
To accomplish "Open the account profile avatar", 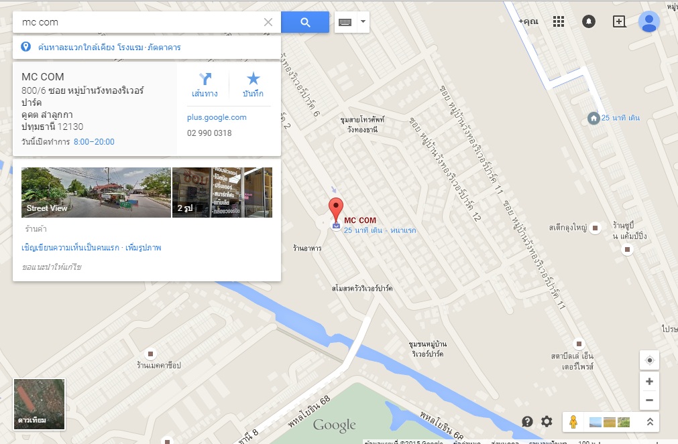I will pos(648,21).
